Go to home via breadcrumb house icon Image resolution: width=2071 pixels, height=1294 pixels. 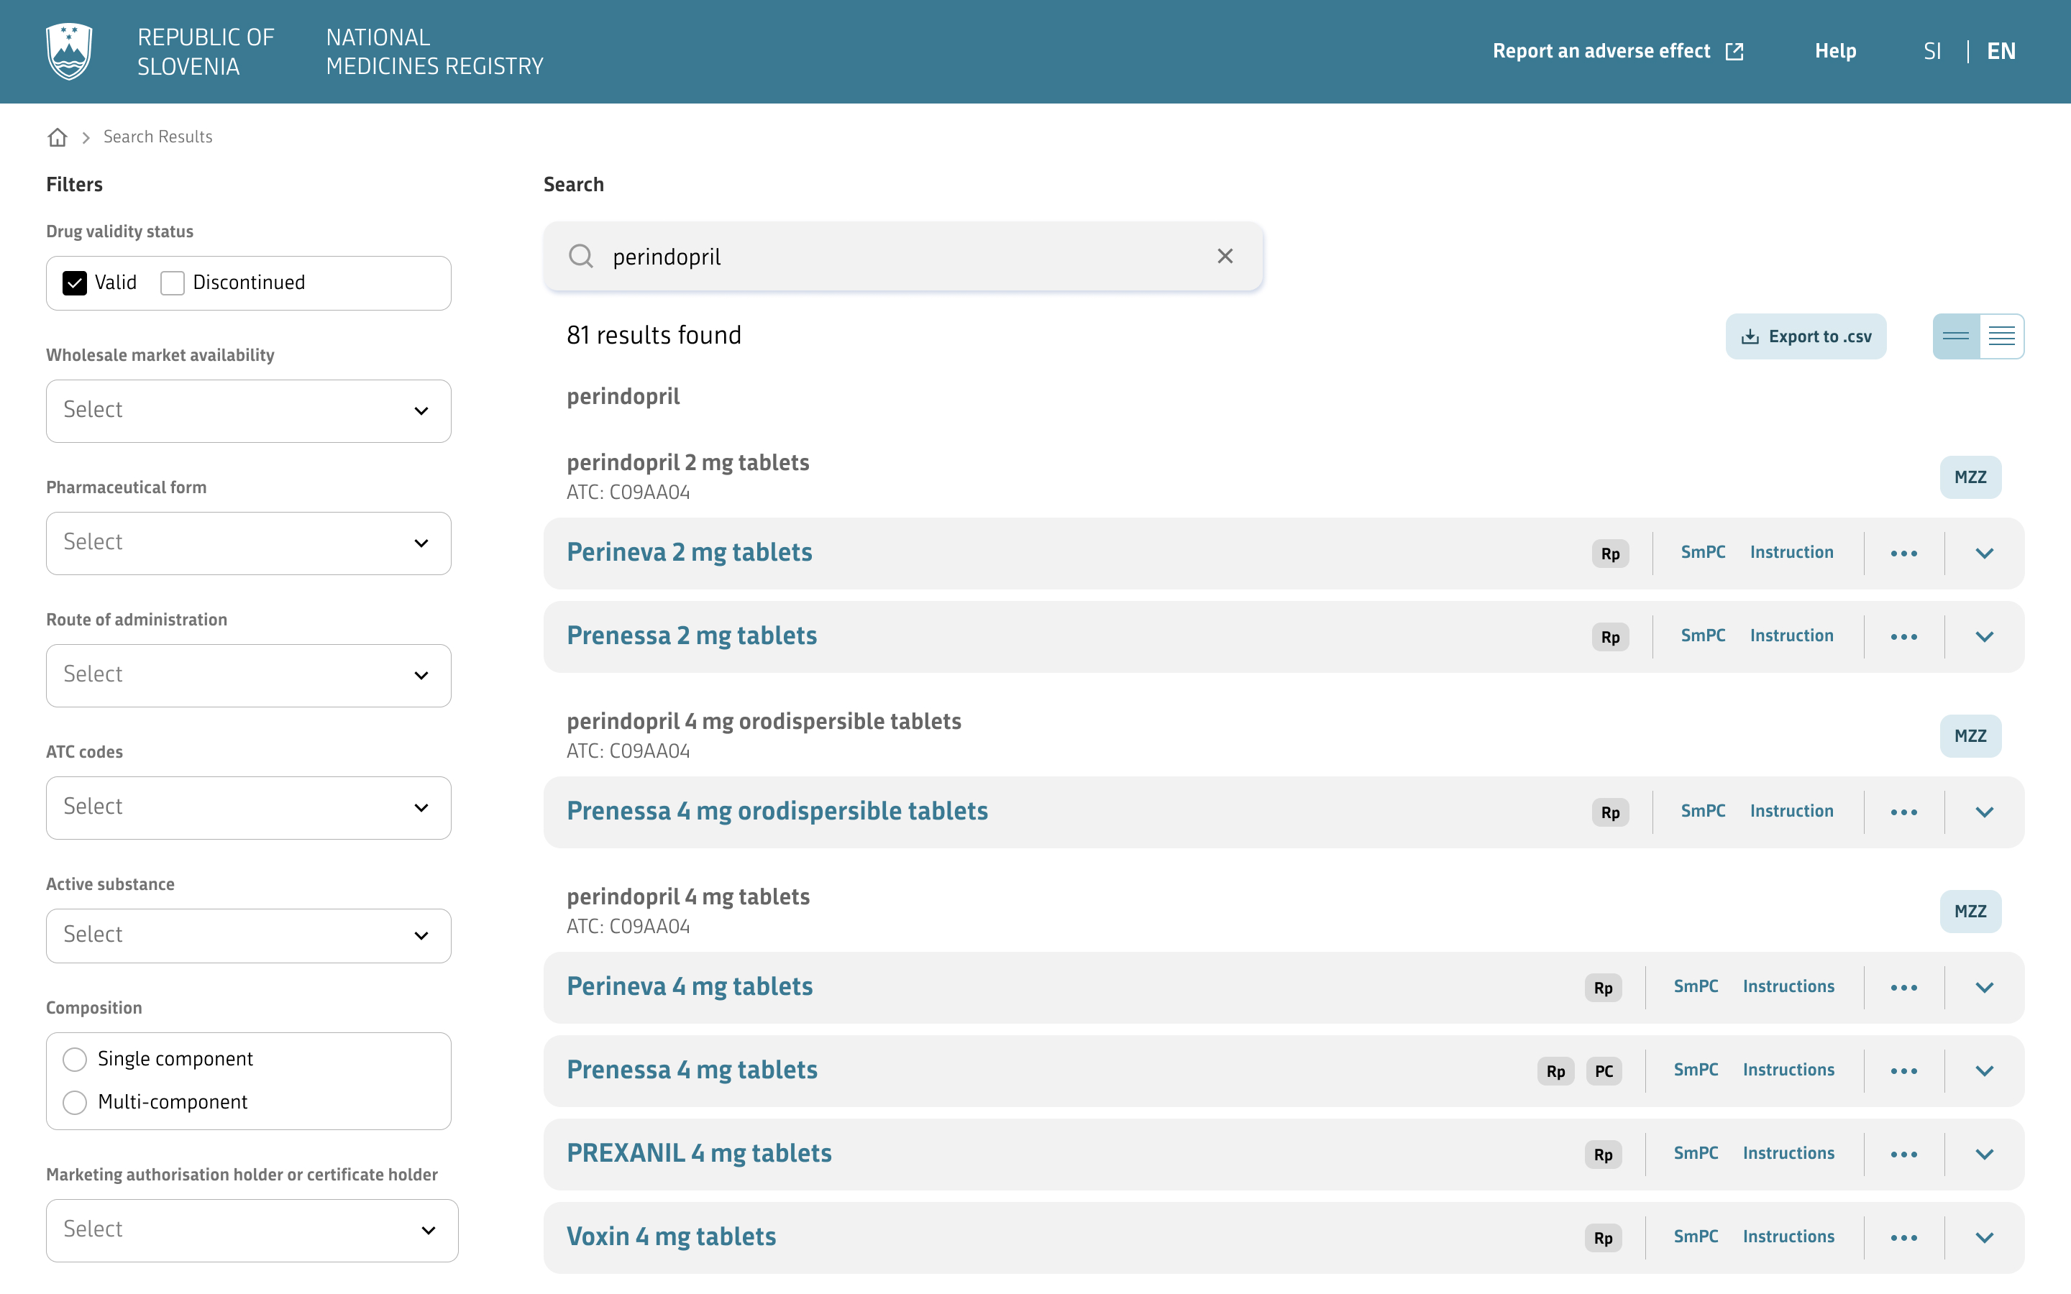tap(58, 137)
